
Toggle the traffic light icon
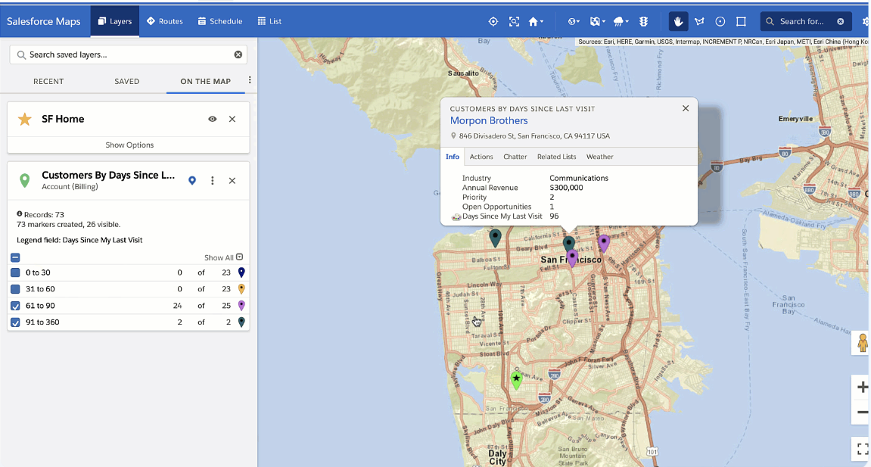(643, 21)
